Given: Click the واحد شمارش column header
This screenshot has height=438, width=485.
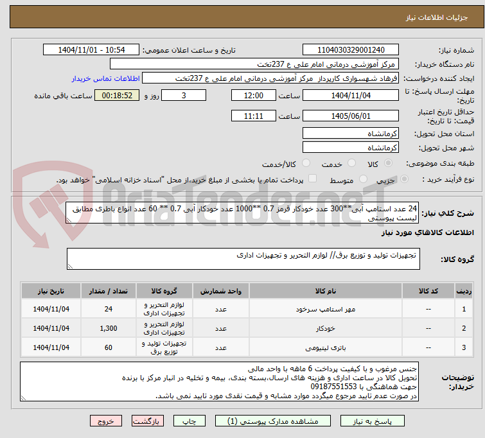Looking at the screenshot, I should tap(221, 291).
